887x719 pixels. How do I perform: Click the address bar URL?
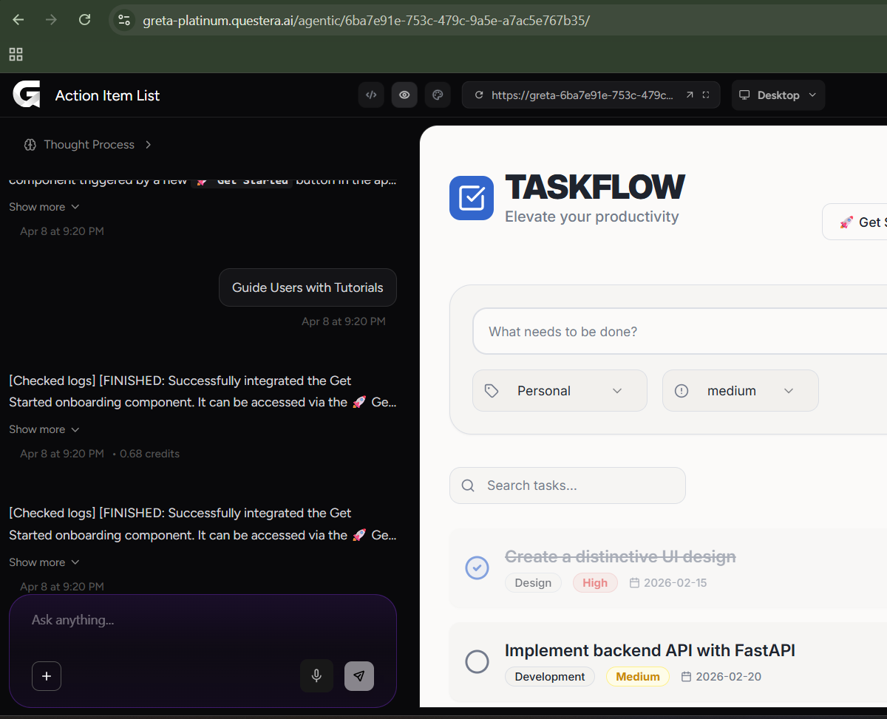tap(366, 21)
